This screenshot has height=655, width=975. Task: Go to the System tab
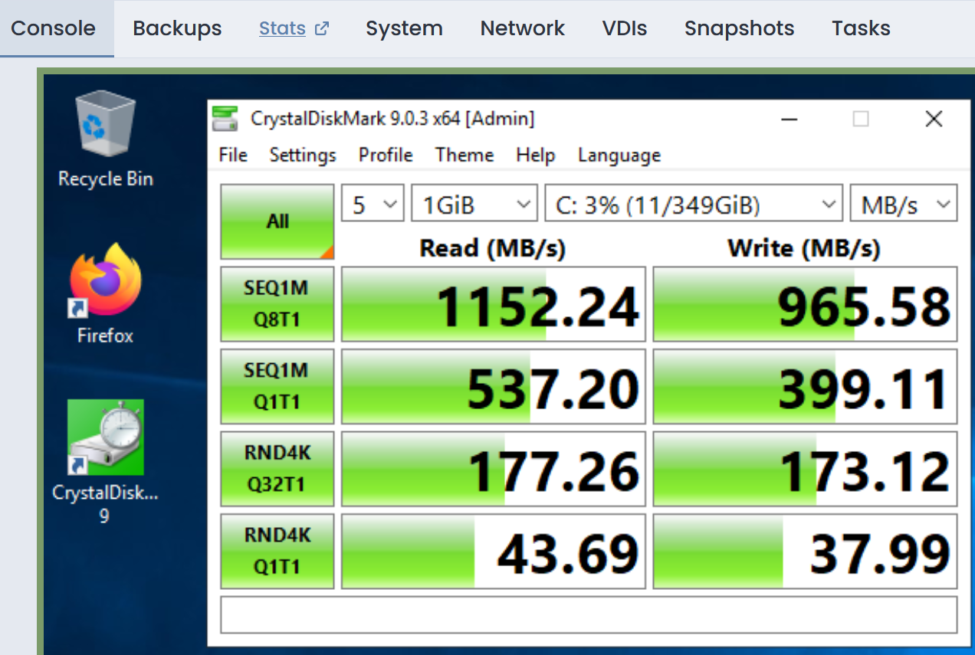pyautogui.click(x=404, y=29)
